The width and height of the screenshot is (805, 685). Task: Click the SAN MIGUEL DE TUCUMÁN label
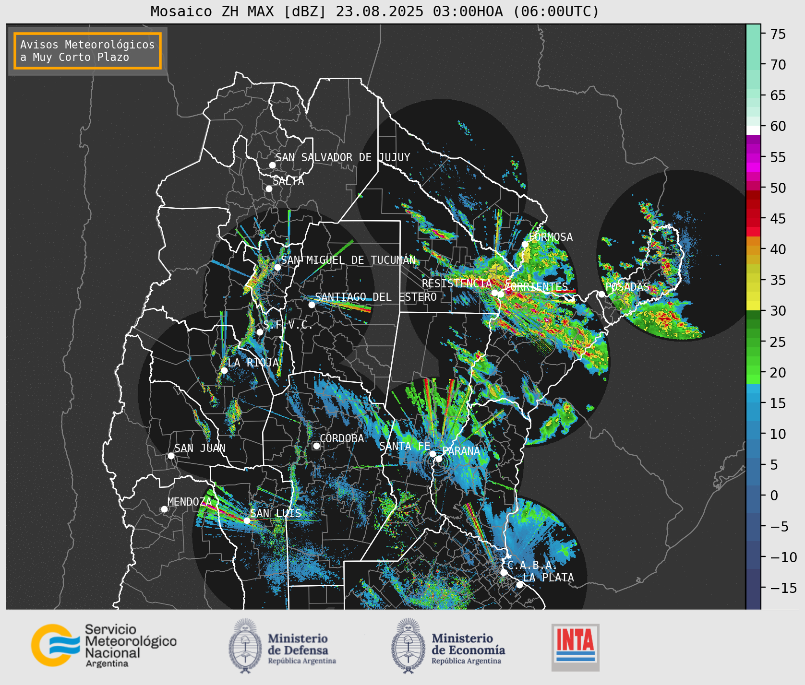coord(348,260)
